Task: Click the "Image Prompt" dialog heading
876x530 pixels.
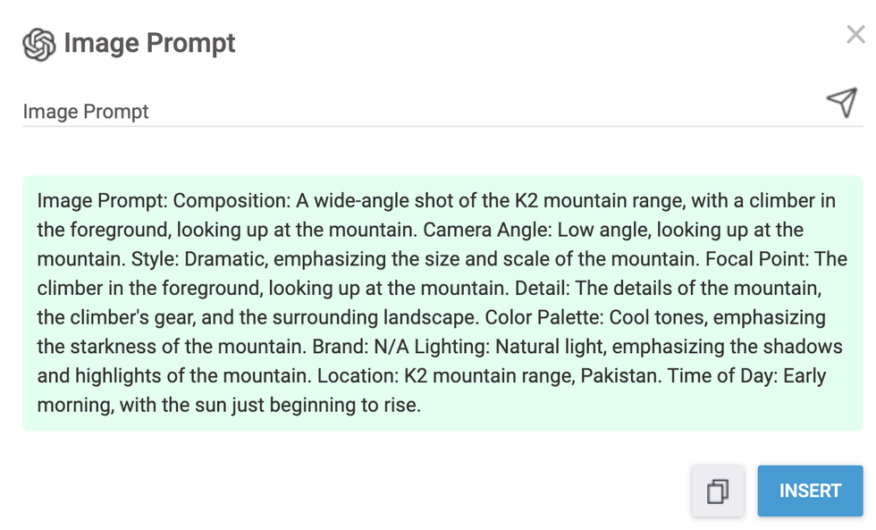Action: [x=149, y=43]
